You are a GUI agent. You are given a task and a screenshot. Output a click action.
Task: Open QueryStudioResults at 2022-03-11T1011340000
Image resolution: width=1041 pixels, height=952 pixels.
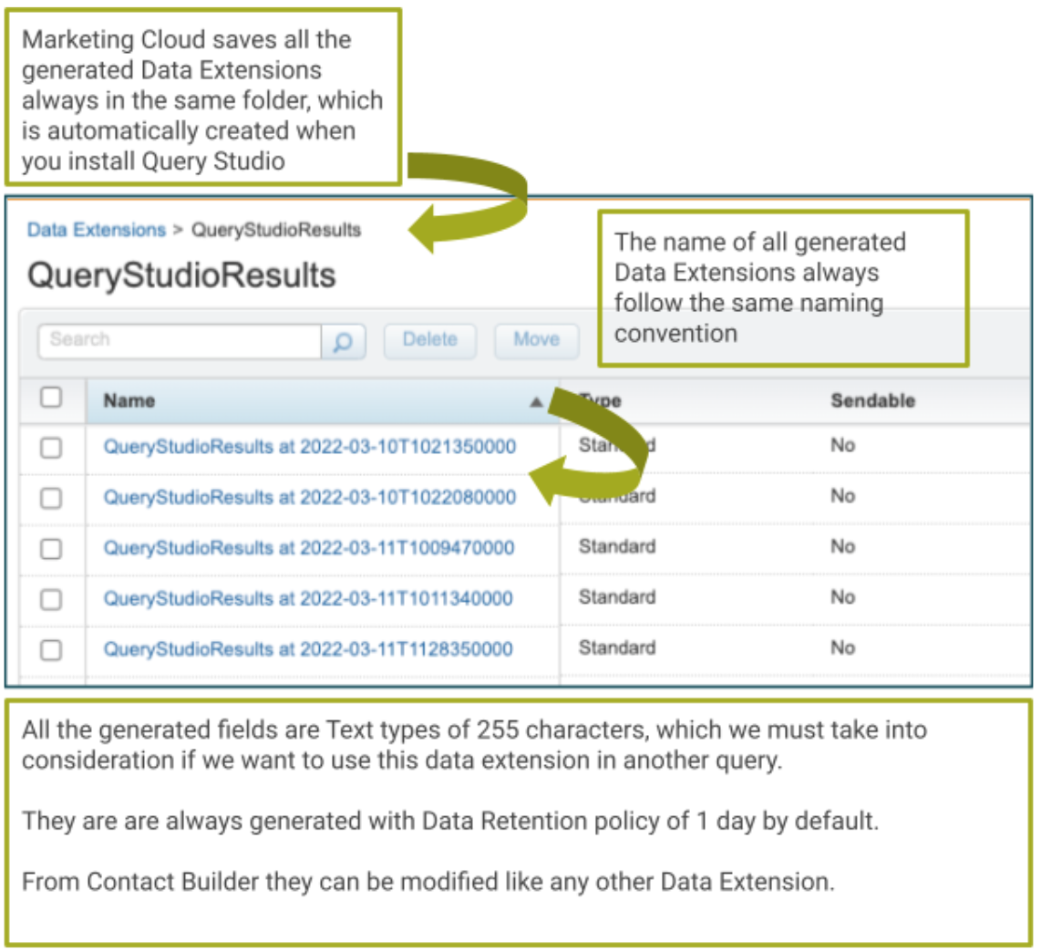click(x=308, y=598)
